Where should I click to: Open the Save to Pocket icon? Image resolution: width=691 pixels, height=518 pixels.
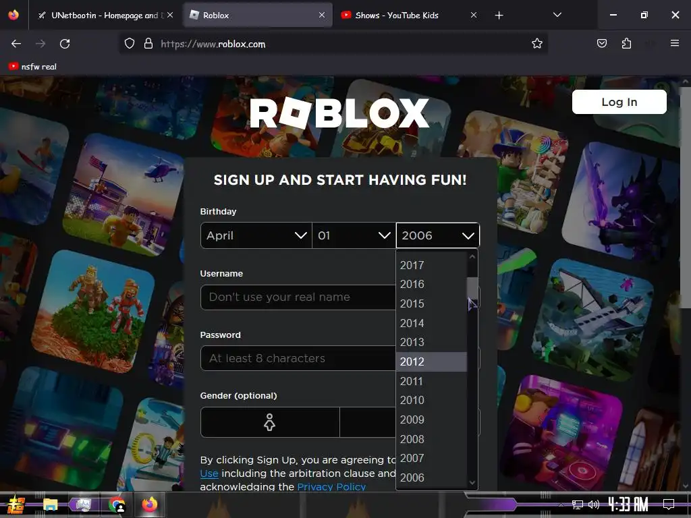coord(601,43)
